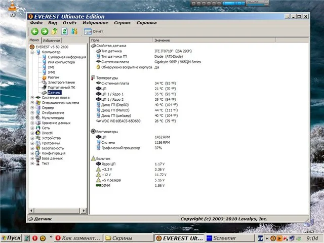Open the Файл menu

click(36, 23)
